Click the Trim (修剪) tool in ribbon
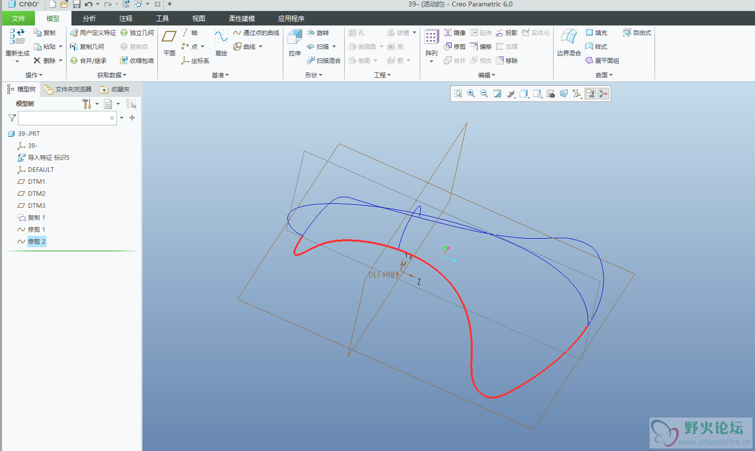755x451 pixels. coord(455,46)
